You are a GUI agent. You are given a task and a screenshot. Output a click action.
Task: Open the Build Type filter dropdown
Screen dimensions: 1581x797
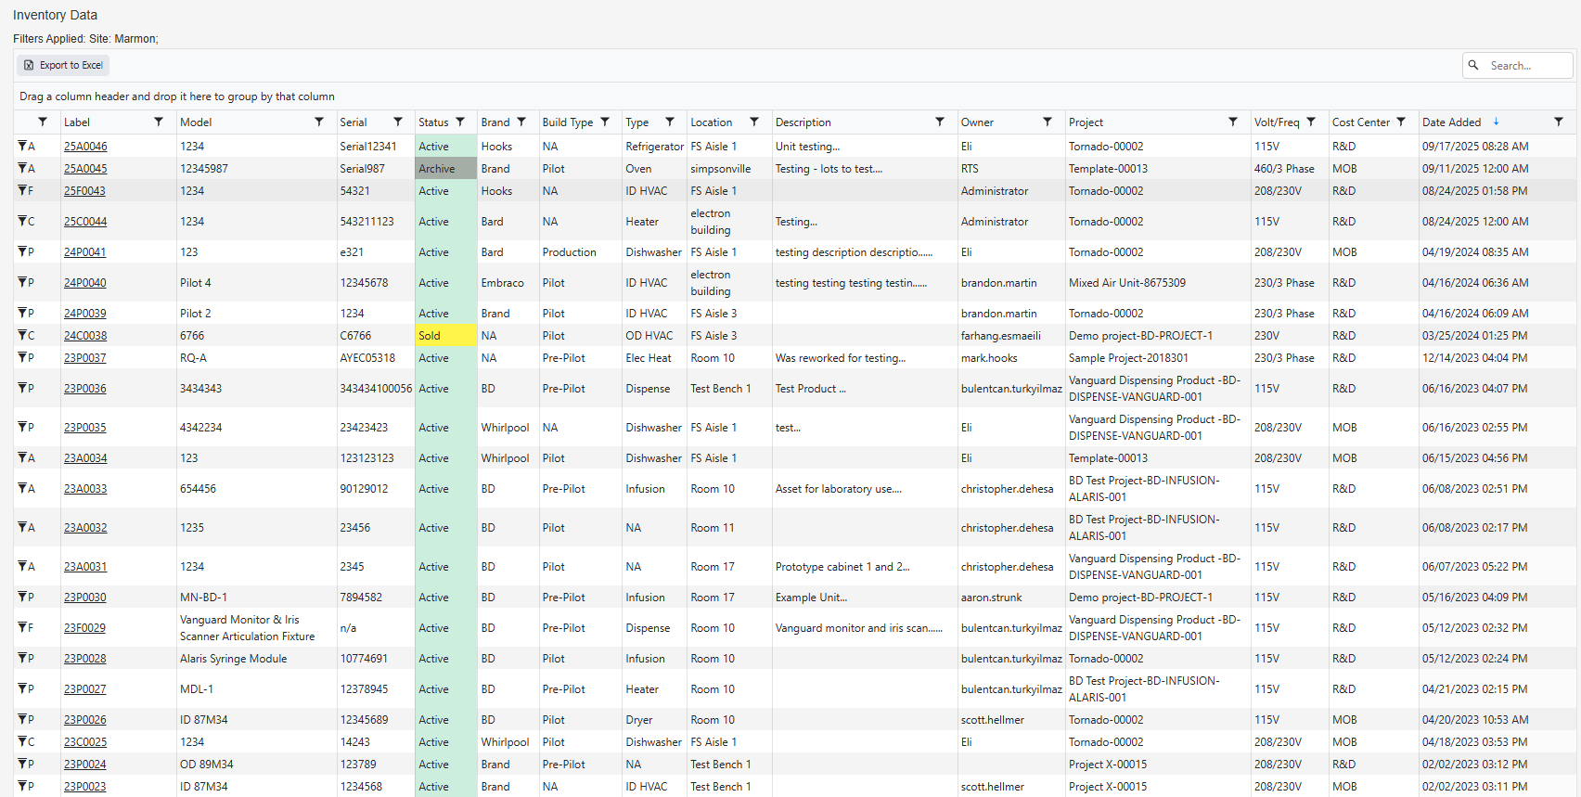point(605,122)
